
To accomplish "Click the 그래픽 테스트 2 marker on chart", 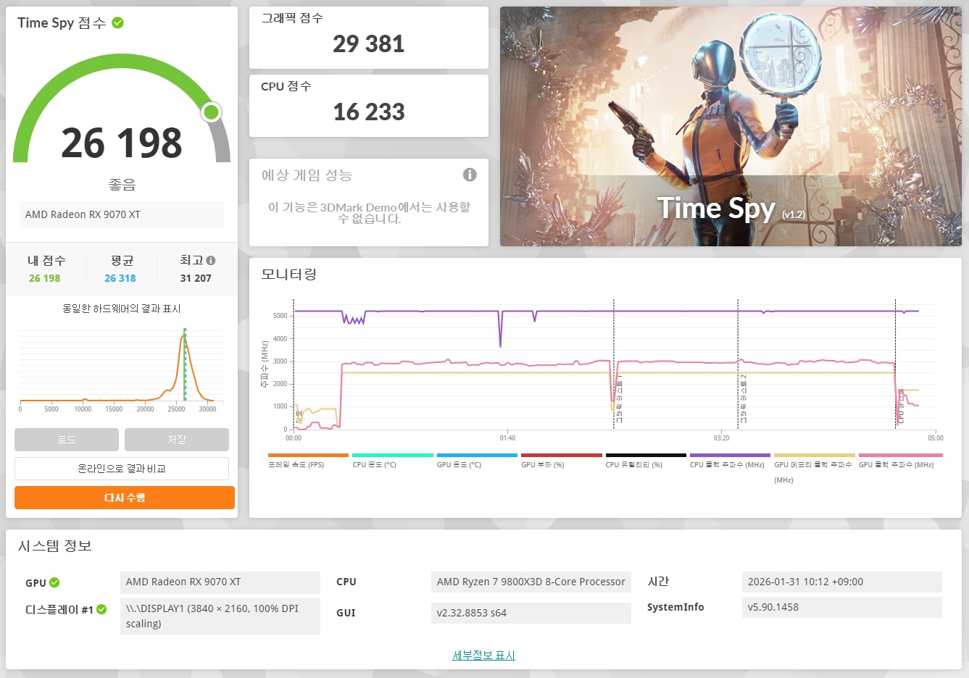I will coord(743,398).
